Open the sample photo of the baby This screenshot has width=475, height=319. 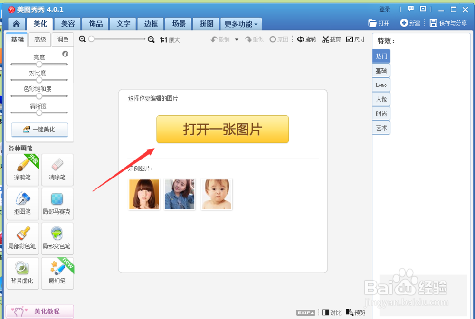217,194
